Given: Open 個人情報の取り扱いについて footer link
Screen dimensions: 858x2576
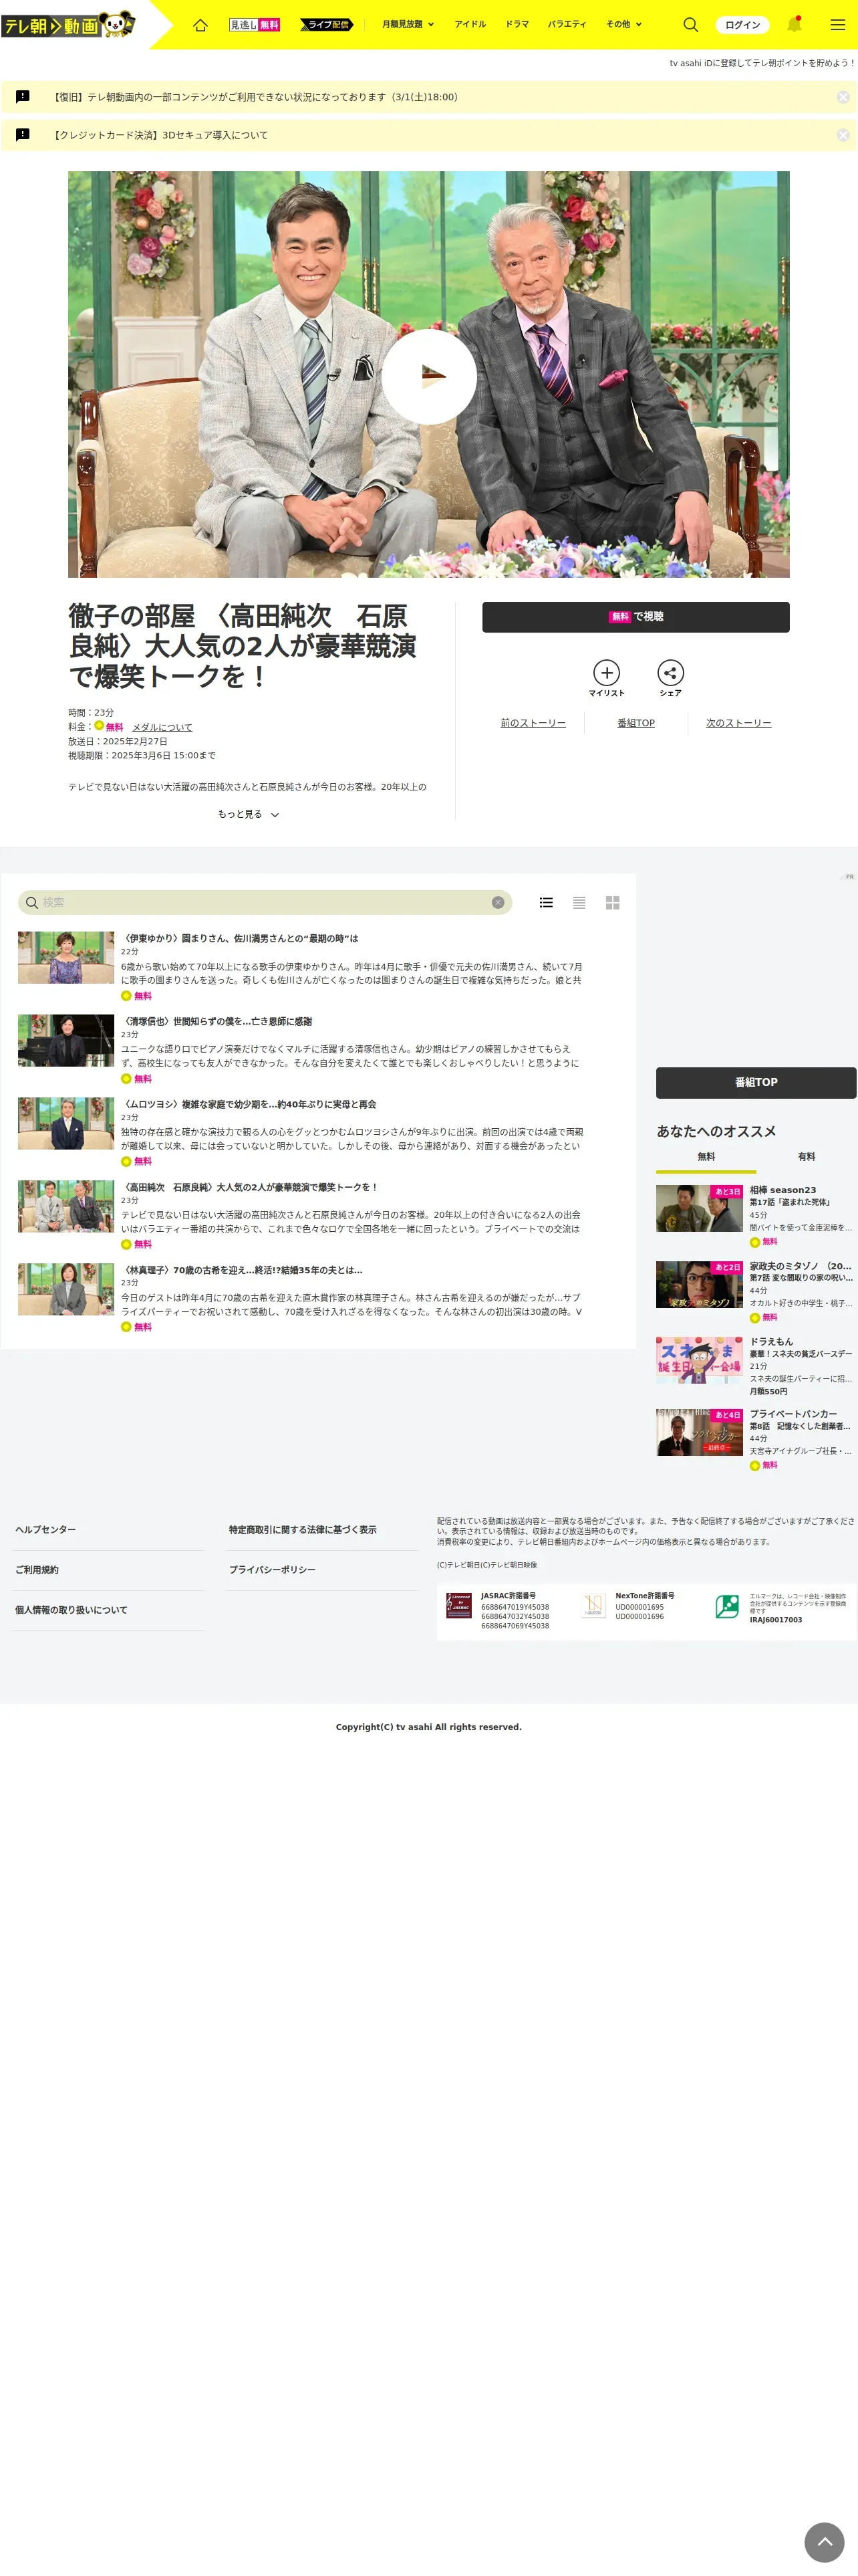Looking at the screenshot, I should pyautogui.click(x=71, y=1610).
